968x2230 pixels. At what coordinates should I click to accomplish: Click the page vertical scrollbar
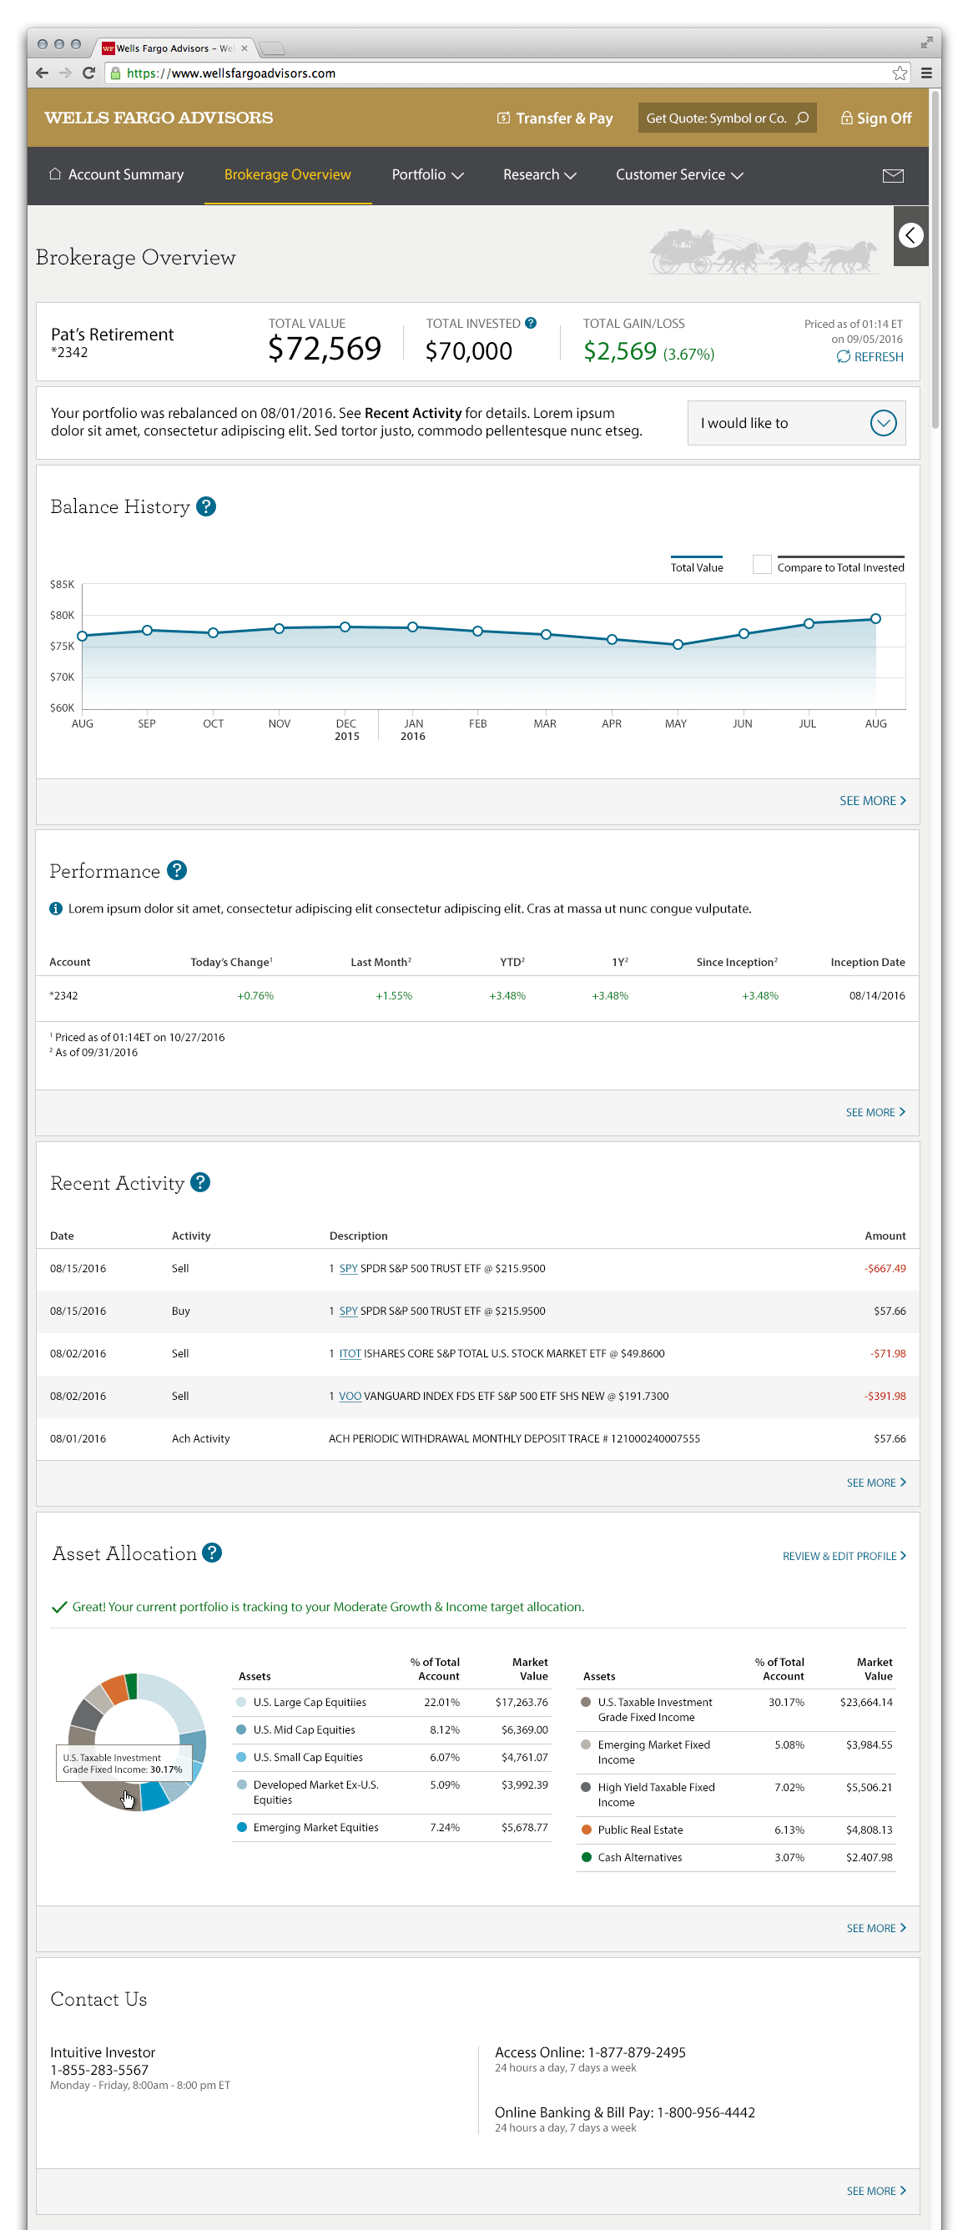(x=935, y=259)
